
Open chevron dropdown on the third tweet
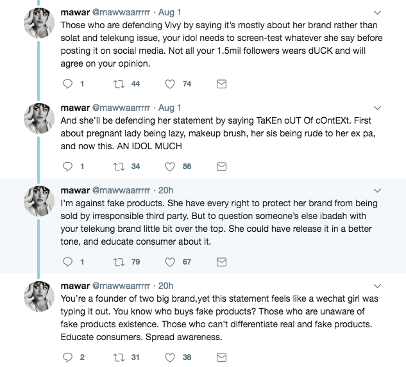(x=377, y=190)
